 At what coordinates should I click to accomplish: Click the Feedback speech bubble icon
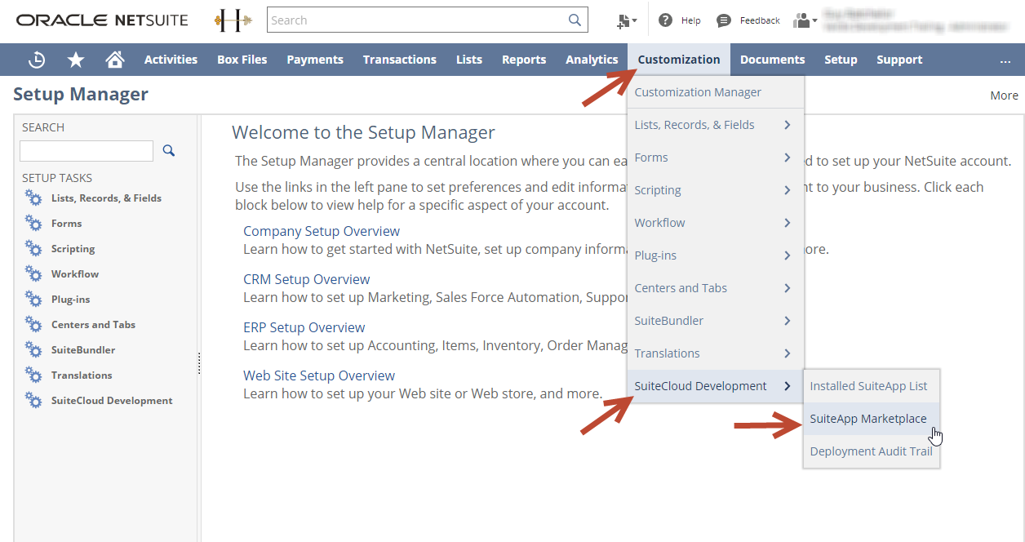[x=723, y=20]
